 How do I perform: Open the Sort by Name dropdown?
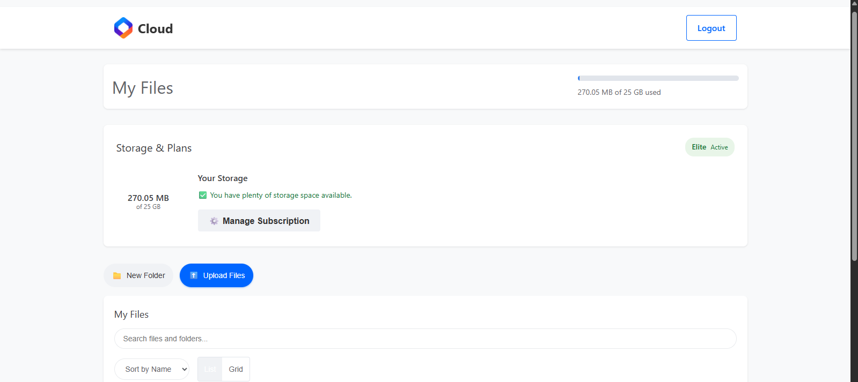pyautogui.click(x=152, y=369)
